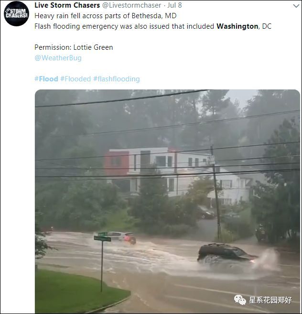Click the Permission: Lottie Green text
The image size is (302, 314).
[74, 47]
